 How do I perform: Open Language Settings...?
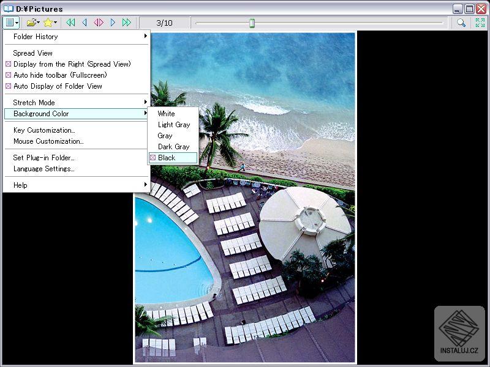(77, 169)
